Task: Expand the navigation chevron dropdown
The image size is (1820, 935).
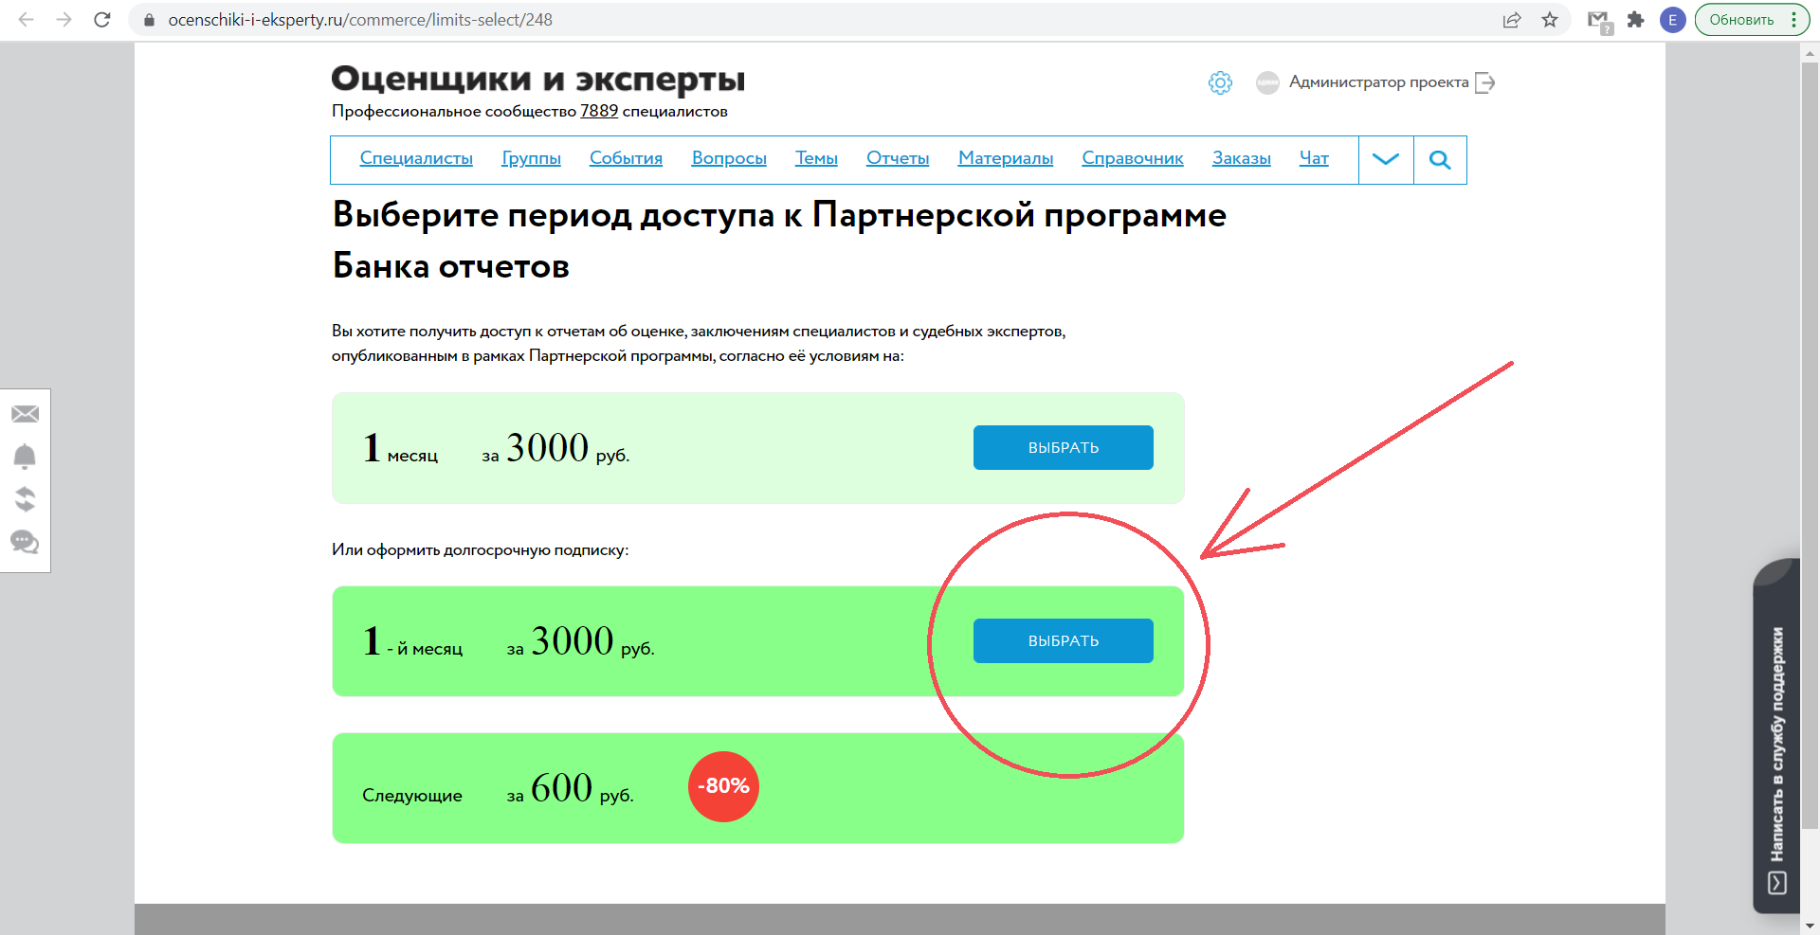Action: (1386, 159)
